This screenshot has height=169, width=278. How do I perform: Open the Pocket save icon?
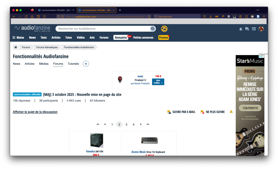205,16
